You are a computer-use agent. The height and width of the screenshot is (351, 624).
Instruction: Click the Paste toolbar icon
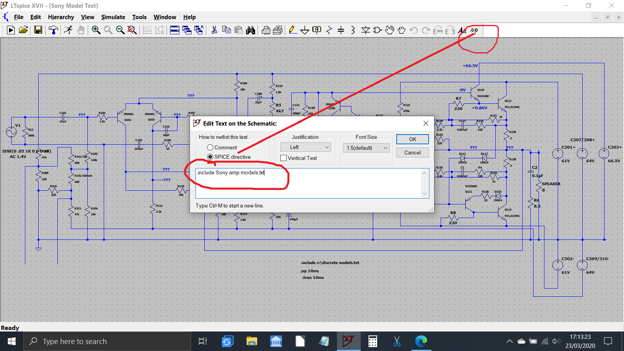[238, 30]
